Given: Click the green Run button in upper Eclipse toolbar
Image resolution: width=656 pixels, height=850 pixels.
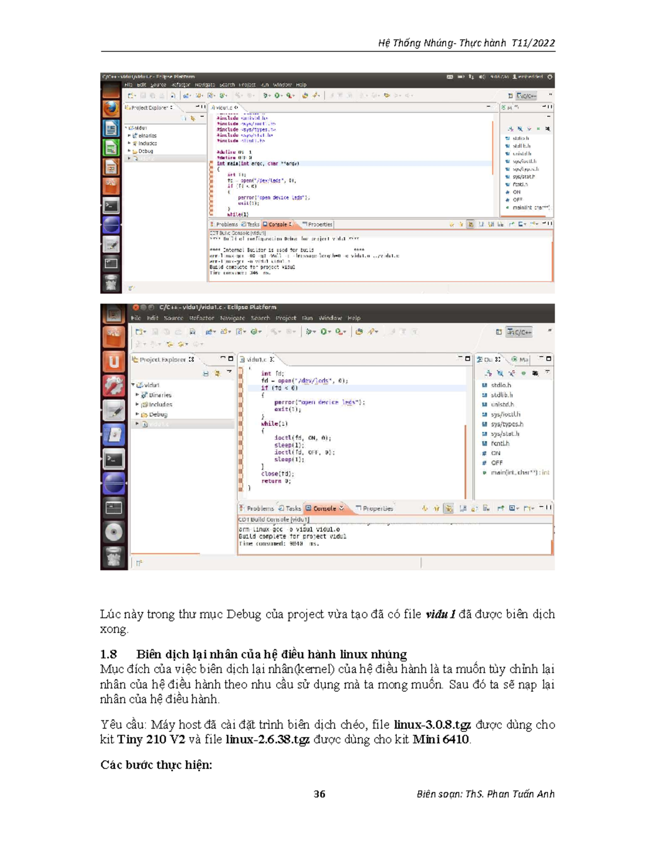Looking at the screenshot, I should click(277, 96).
